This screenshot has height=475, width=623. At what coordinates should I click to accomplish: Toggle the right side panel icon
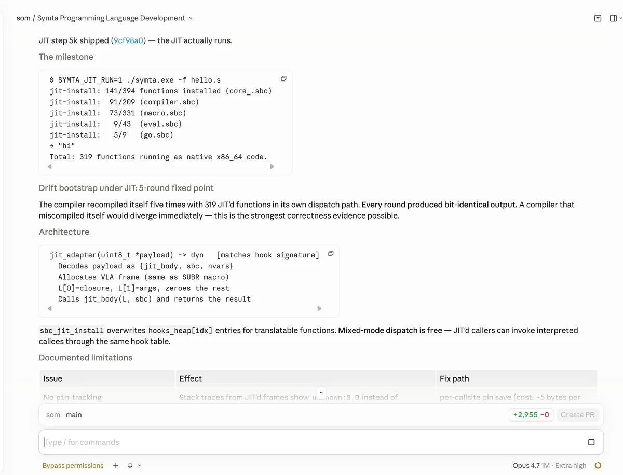[x=613, y=18]
